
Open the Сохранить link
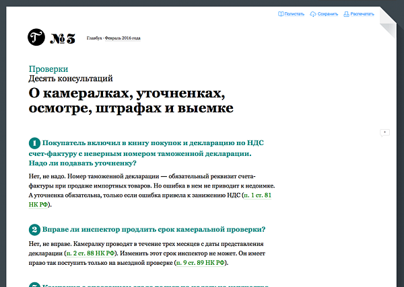(327, 14)
